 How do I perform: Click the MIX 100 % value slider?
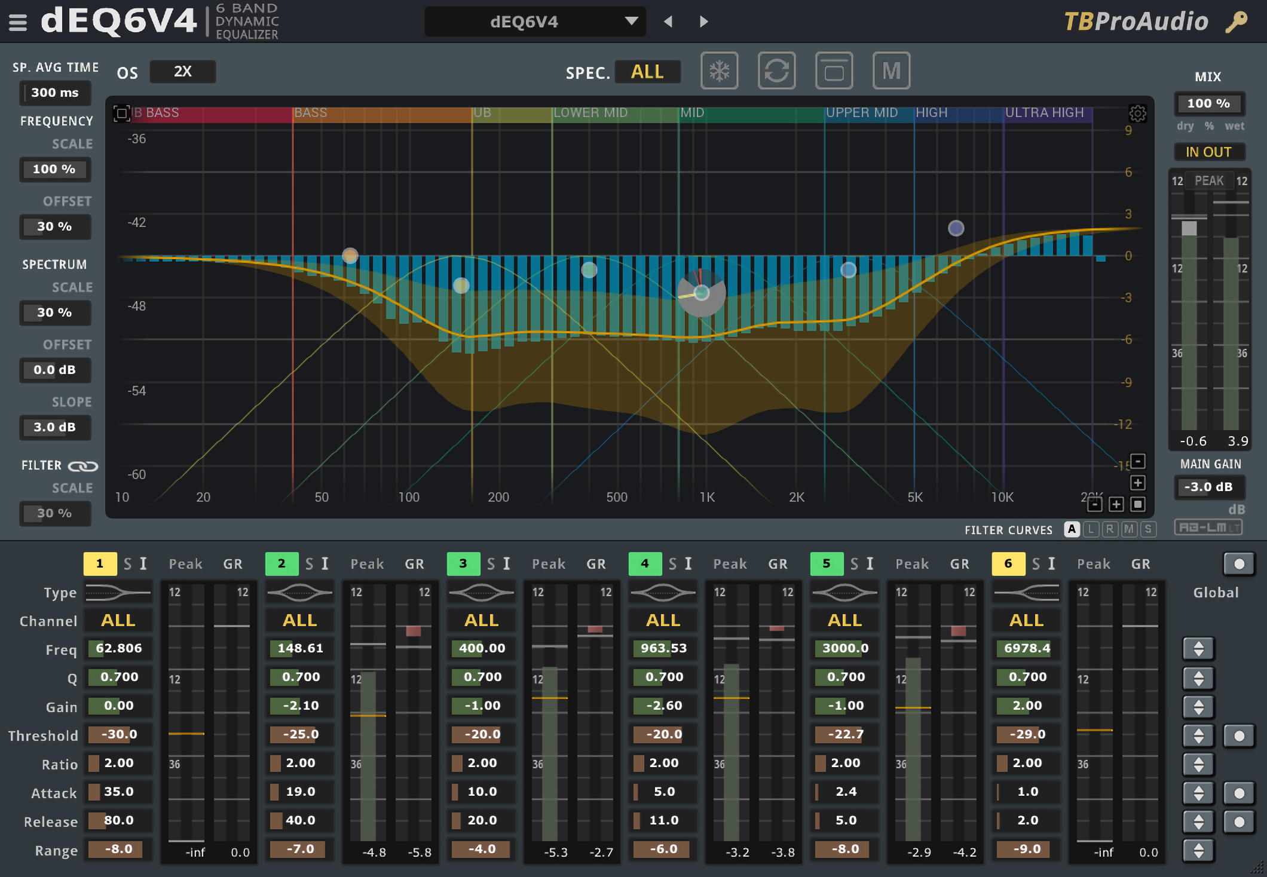click(1209, 103)
